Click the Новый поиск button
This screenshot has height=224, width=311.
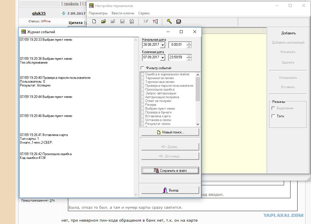click(170, 132)
